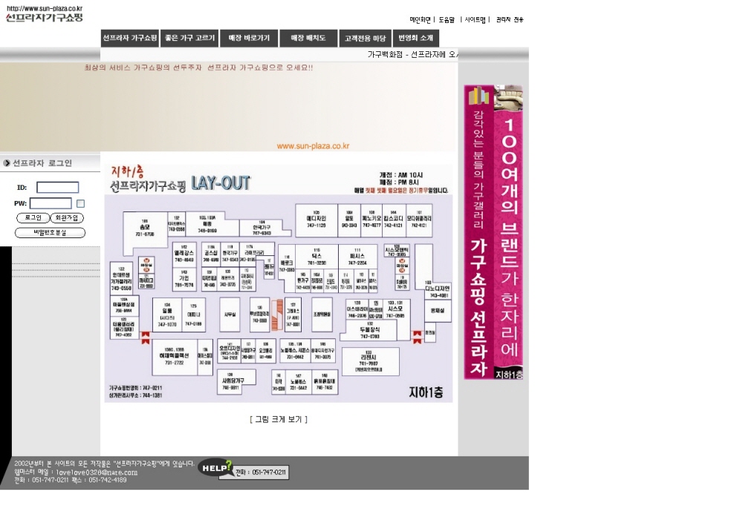Screen dimensions: 743x509
Task: Click the floor plan layout image
Action: pos(279,283)
